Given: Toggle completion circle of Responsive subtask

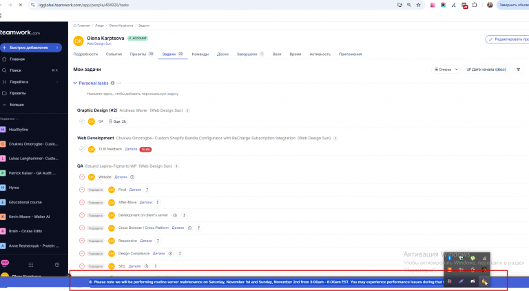Looking at the screenshot, I should pos(82,241).
